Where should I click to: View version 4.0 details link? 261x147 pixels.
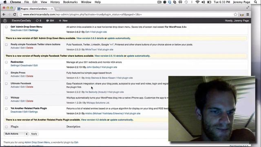(x=94, y=120)
